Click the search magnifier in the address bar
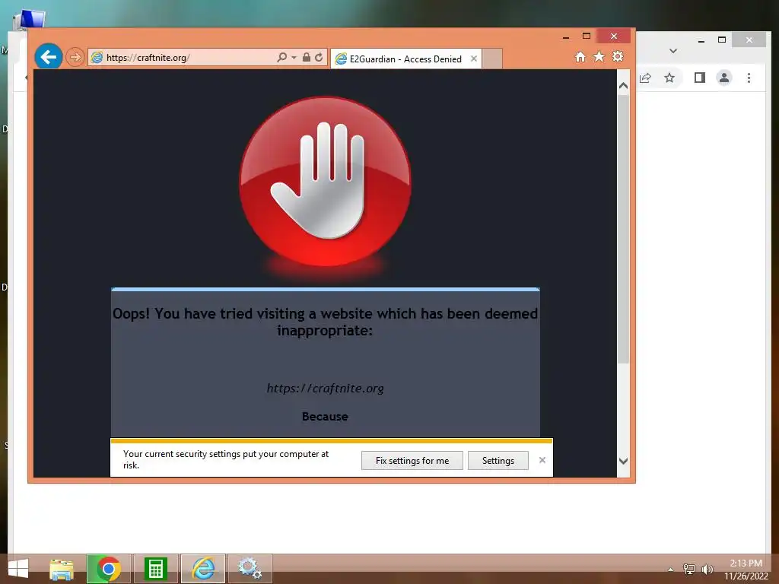The height and width of the screenshot is (584, 779). pyautogui.click(x=281, y=57)
